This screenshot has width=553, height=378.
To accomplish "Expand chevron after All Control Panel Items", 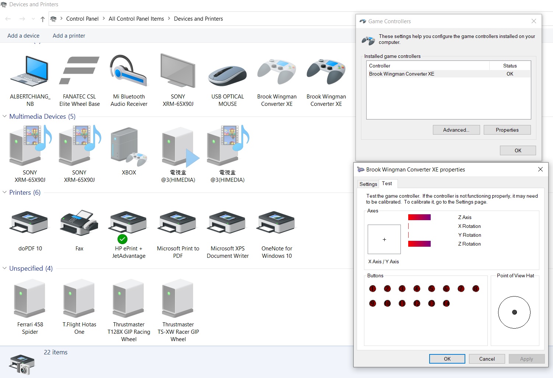I will 169,18.
